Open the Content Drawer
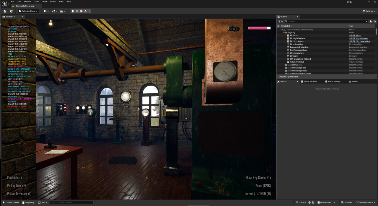 click(11, 202)
